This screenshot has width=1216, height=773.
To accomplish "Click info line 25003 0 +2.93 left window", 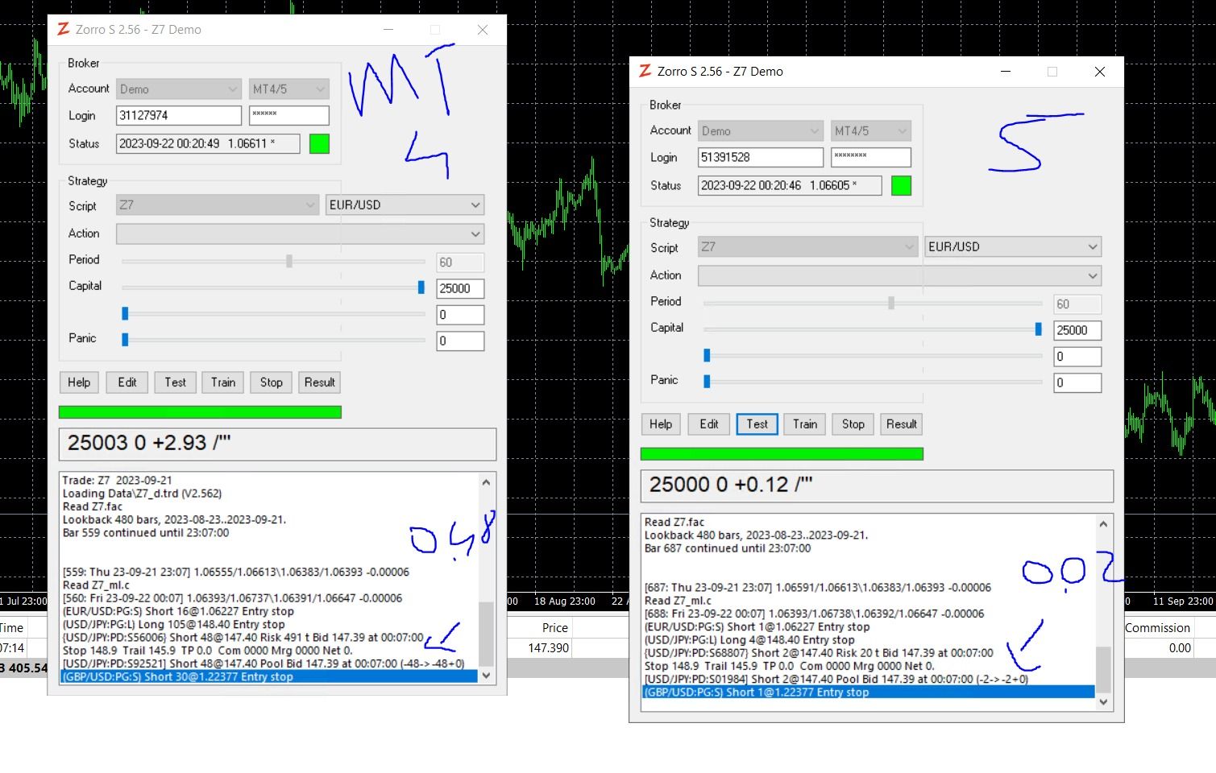I will 277,444.
